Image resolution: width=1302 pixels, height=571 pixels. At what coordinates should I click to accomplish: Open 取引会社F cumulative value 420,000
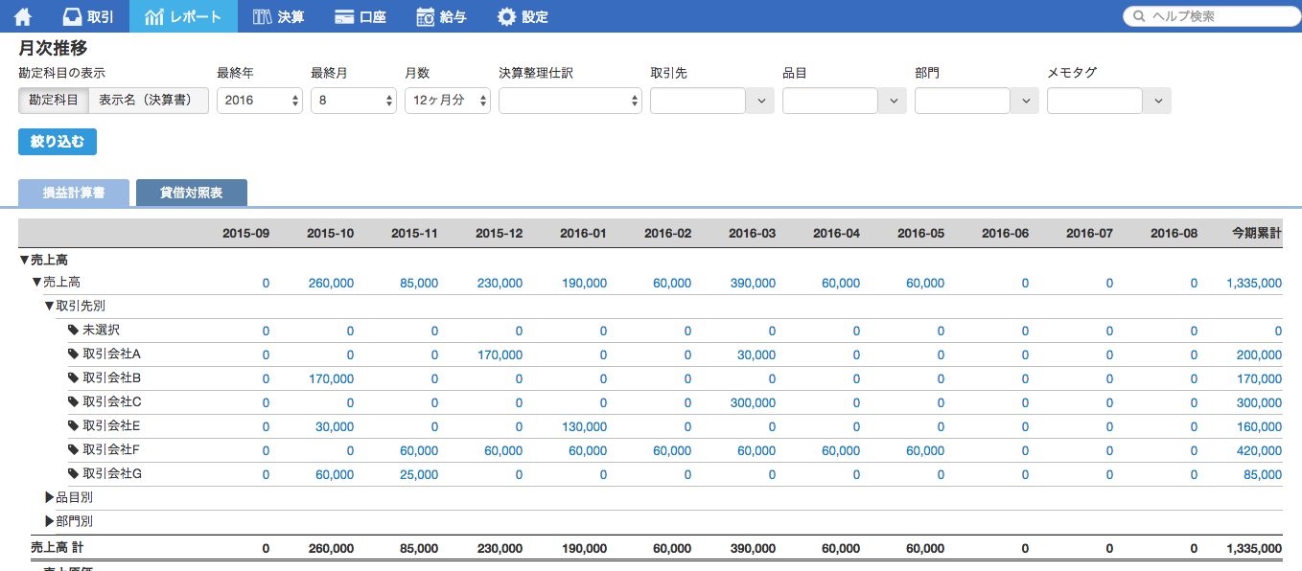[1259, 451]
